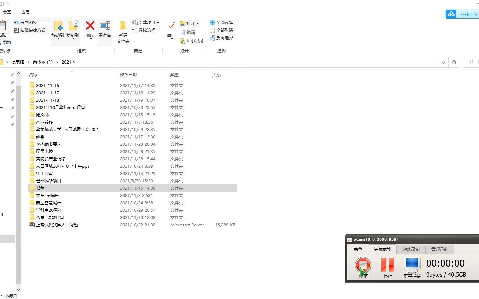
Task: Click the Rename (重命名) icon
Action: coord(105,25)
